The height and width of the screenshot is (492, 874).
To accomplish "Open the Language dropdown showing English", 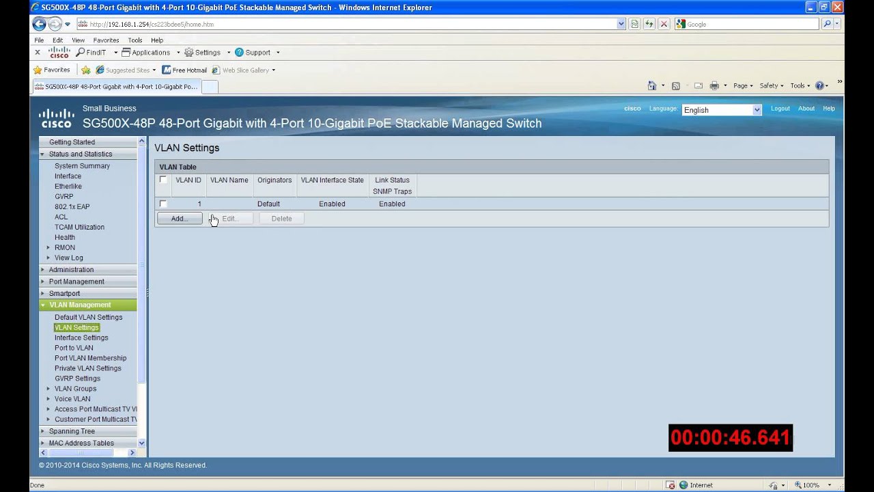I will click(722, 110).
